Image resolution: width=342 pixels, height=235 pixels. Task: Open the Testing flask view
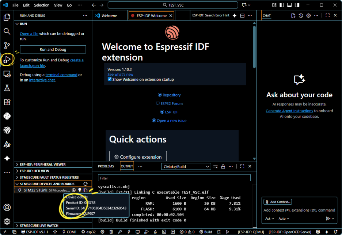7,88
